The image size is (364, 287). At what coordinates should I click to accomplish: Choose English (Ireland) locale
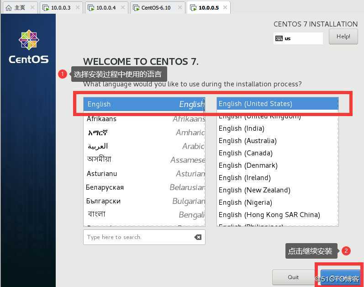tap(277, 178)
